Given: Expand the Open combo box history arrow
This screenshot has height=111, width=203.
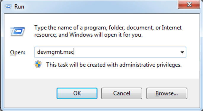Looking at the screenshot, I should coord(182,52).
